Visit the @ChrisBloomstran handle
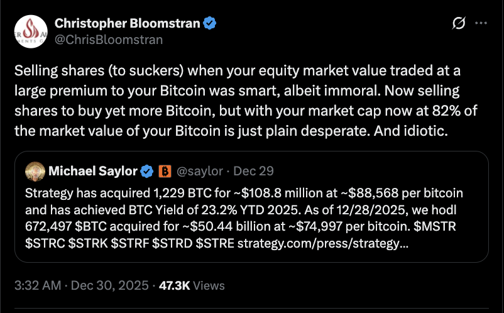 tap(109, 40)
